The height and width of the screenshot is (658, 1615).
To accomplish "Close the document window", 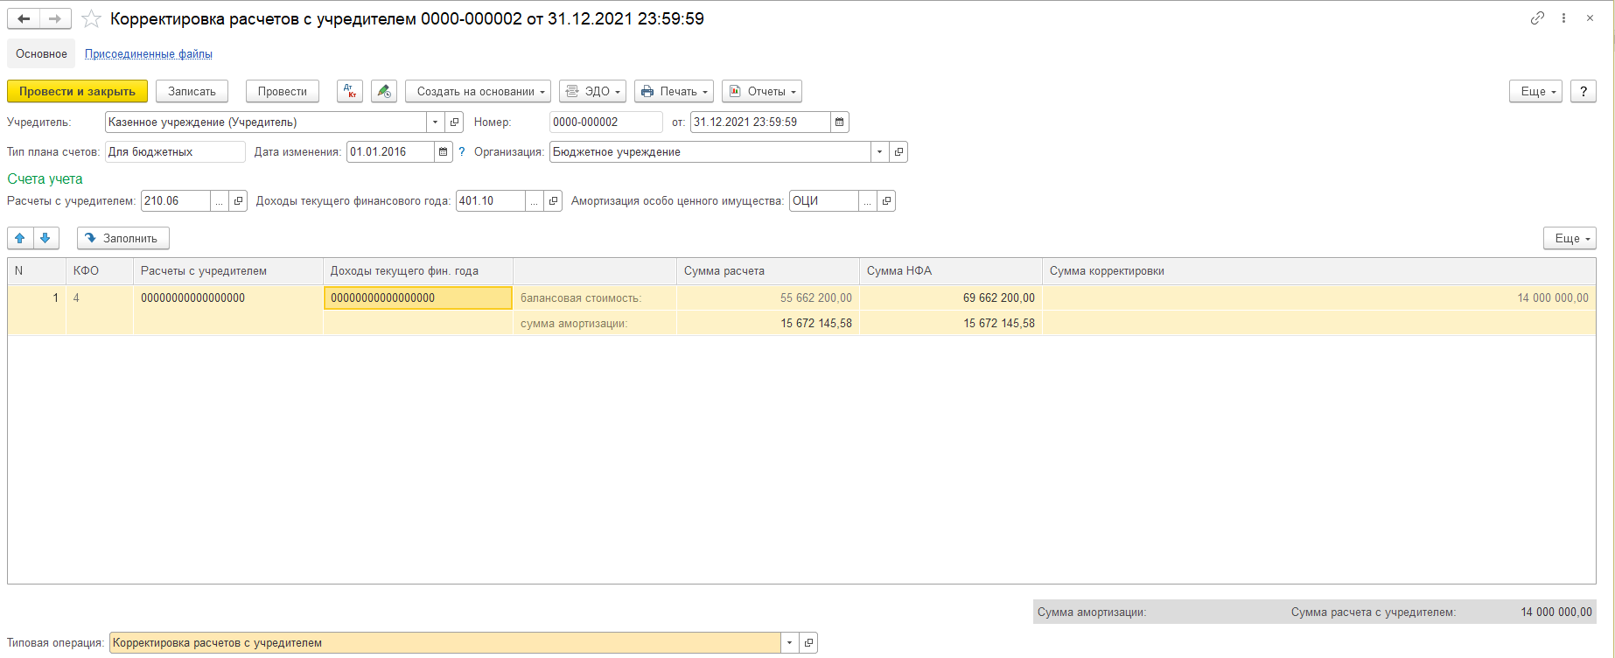I will coord(1590,18).
